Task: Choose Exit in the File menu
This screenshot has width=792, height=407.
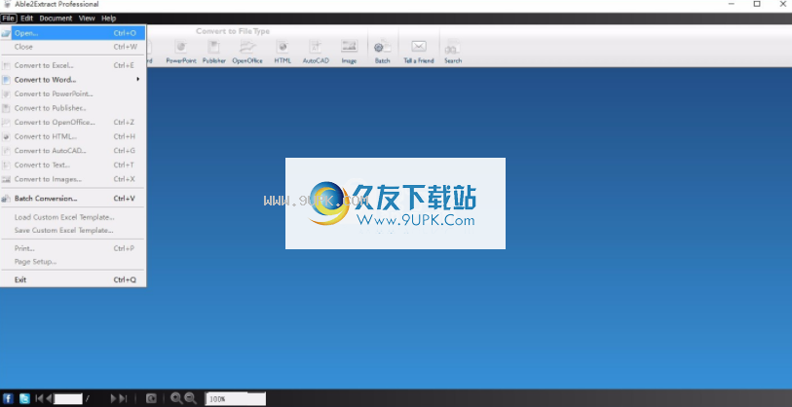Action: [73, 279]
